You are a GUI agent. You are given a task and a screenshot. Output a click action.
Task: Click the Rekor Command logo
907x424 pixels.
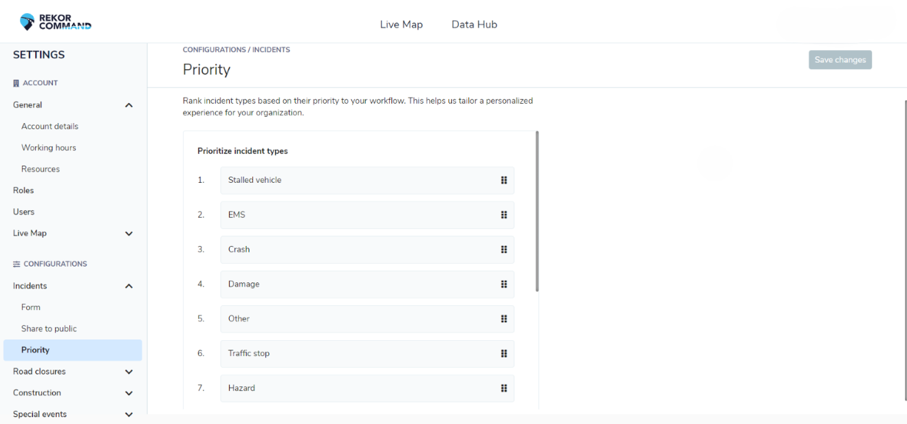(56, 22)
